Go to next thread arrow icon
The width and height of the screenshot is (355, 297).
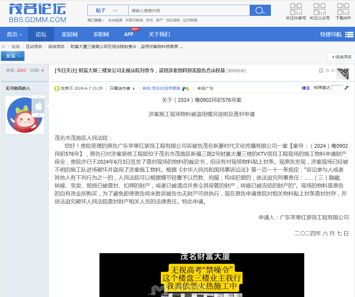point(333,70)
